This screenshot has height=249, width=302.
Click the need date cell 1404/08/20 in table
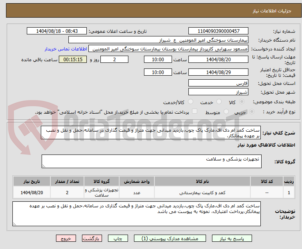click(32, 193)
